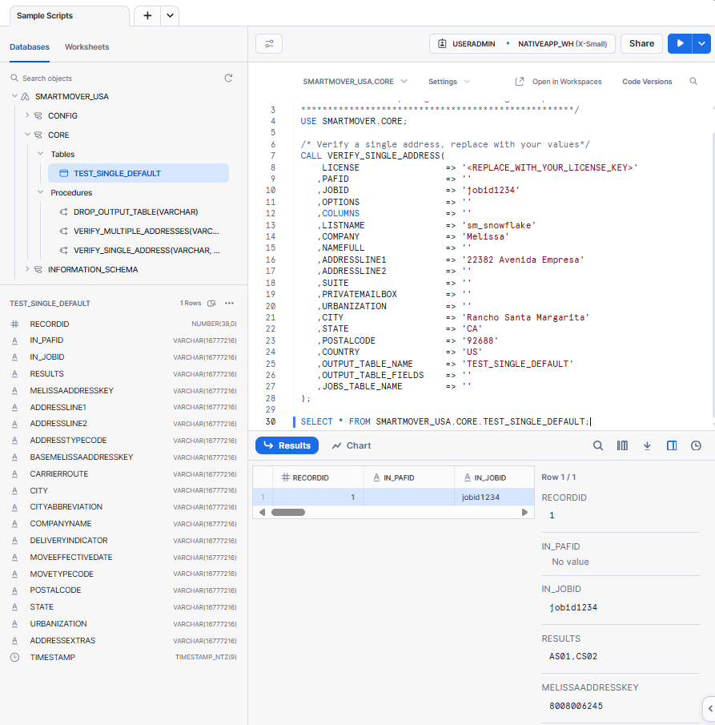The height and width of the screenshot is (725, 715).
Task: Click Open in Workspaces link
Action: 558,82
